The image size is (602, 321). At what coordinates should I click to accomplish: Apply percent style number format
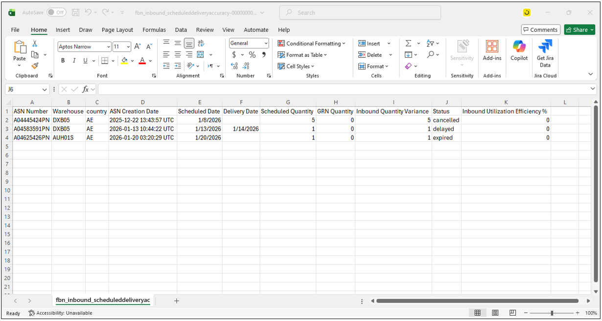[252, 55]
